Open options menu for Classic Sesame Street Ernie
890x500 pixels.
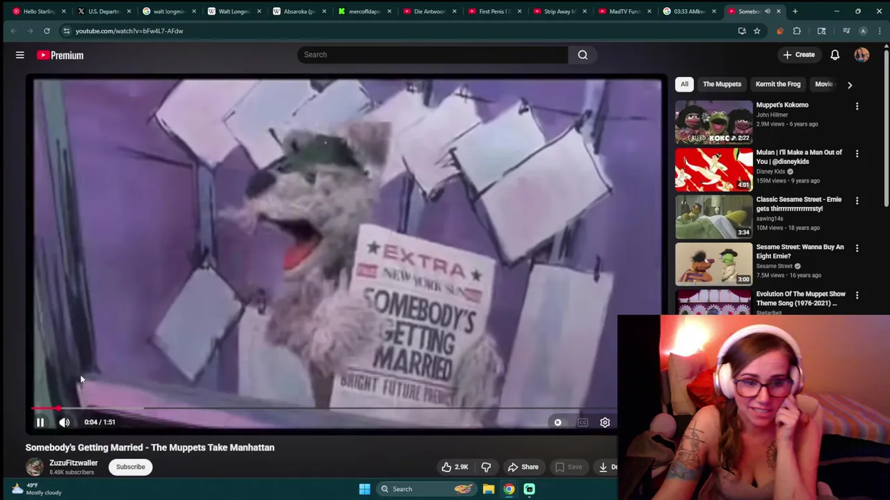click(x=857, y=201)
